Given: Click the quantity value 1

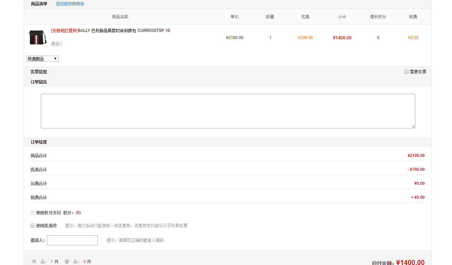Looking at the screenshot, I should (270, 37).
